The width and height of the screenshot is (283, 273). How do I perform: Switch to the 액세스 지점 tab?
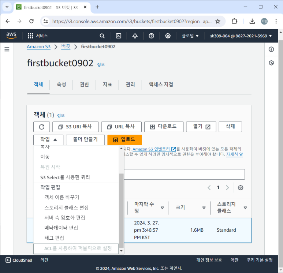[x=161, y=85]
